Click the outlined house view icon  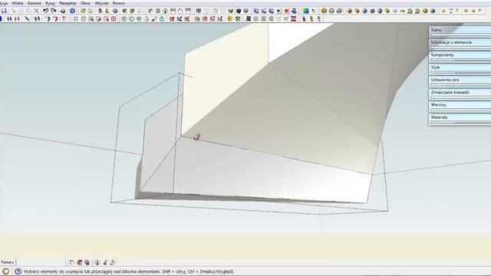(x=180, y=11)
